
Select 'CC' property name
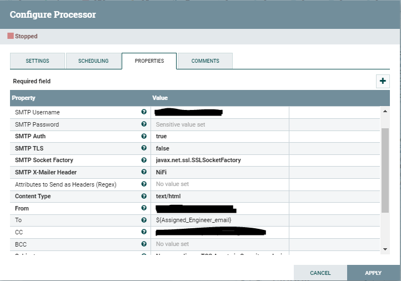(19, 232)
